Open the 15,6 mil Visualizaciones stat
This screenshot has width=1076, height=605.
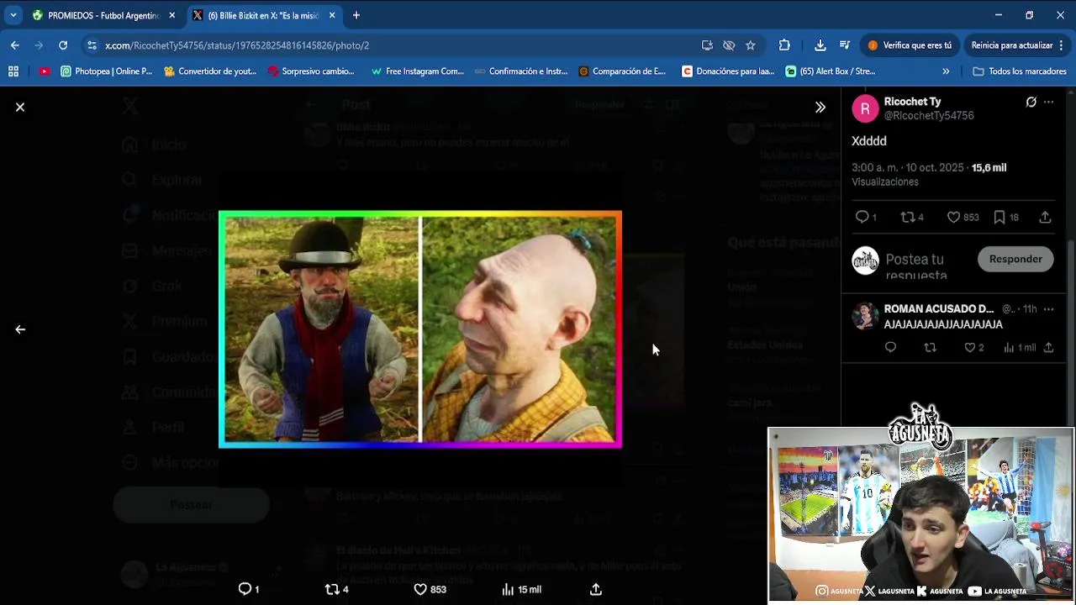click(929, 175)
